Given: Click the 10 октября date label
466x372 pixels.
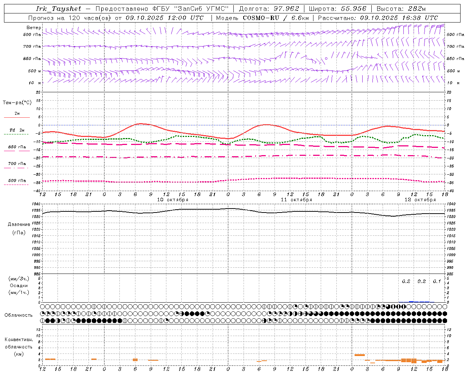Looking at the screenshot, I should pos(173,200).
